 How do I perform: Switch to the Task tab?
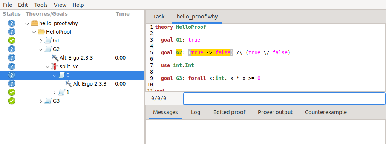(159, 16)
